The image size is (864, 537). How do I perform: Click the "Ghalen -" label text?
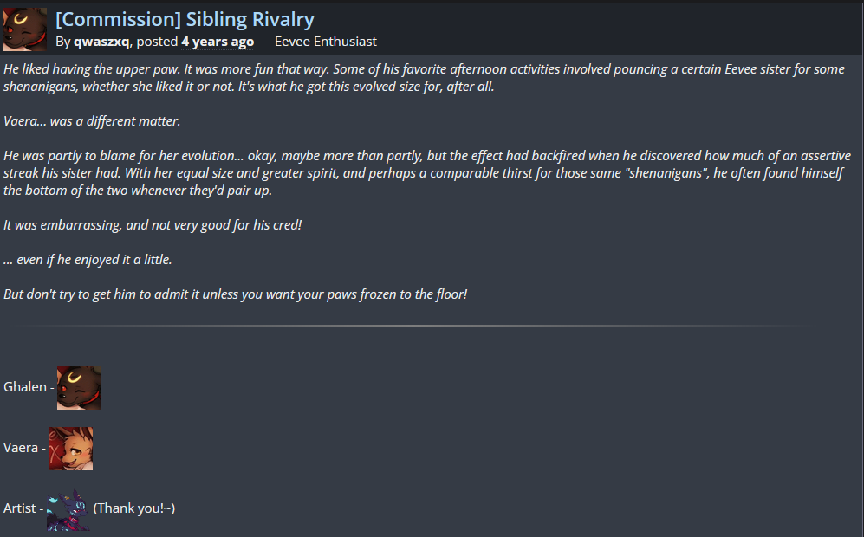click(x=28, y=387)
